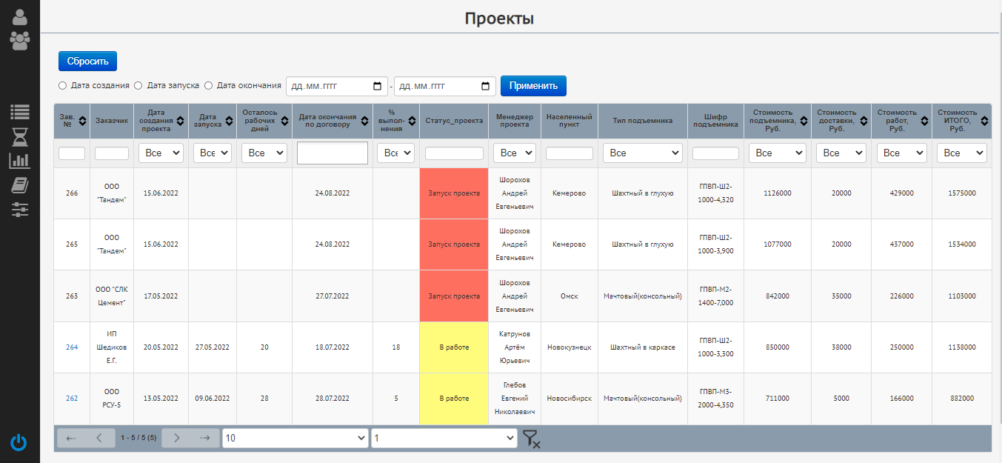
Task: Click the end date range field
Action: pyautogui.click(x=445, y=86)
